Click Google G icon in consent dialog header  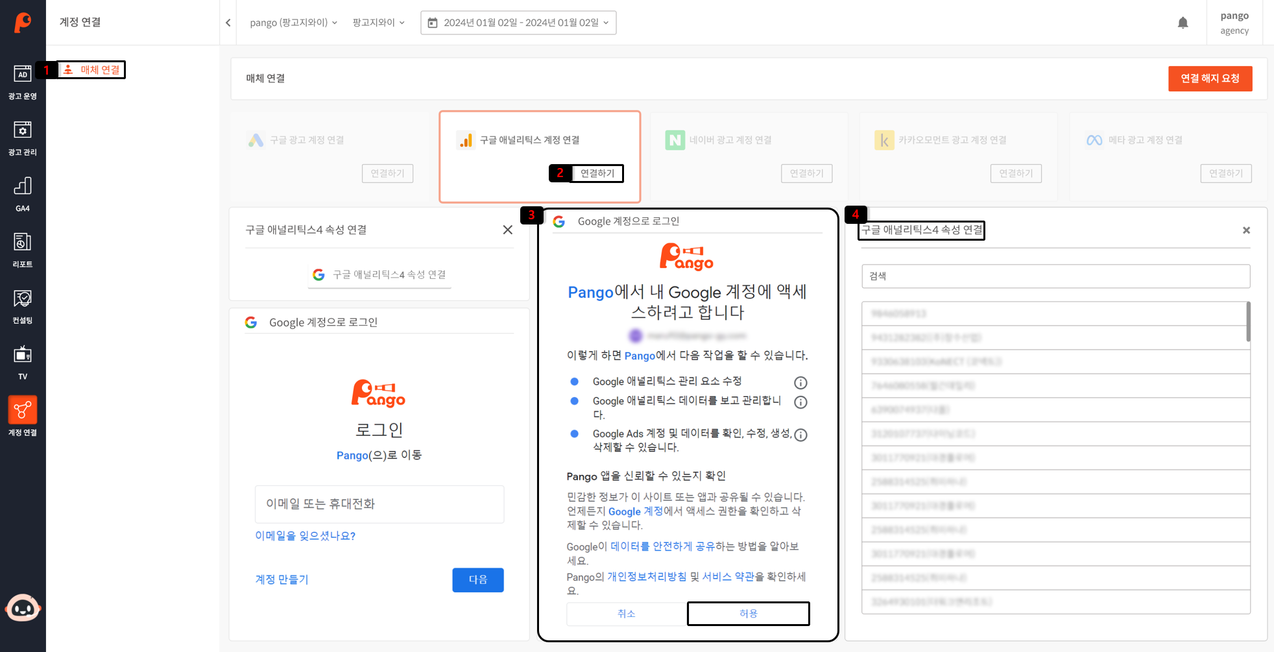tap(559, 221)
